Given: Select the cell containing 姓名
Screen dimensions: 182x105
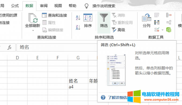Looking at the screenshot, I should click(78, 81).
